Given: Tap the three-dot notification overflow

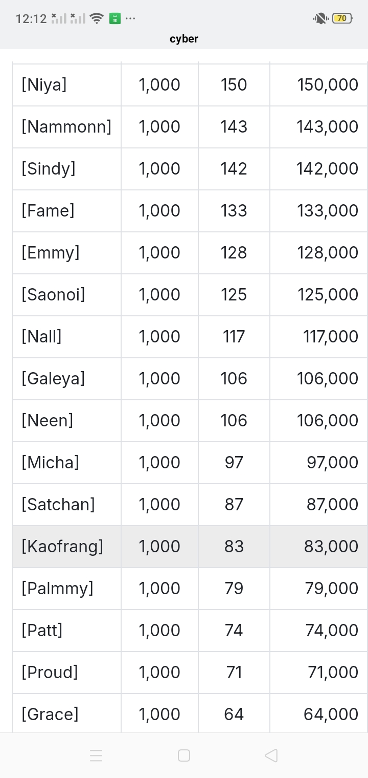Looking at the screenshot, I should 131,19.
